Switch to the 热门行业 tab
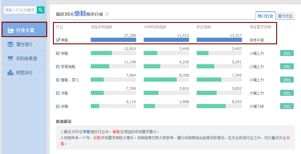This screenshot has width=301, height=154. pos(265,16)
